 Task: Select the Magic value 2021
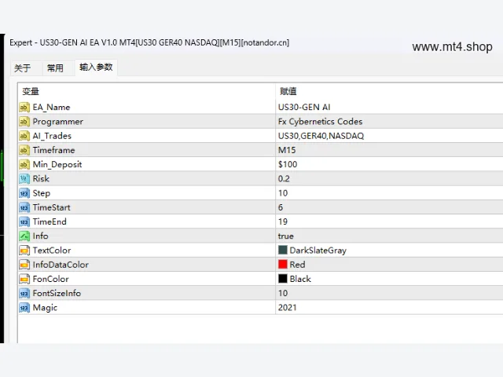coord(288,307)
